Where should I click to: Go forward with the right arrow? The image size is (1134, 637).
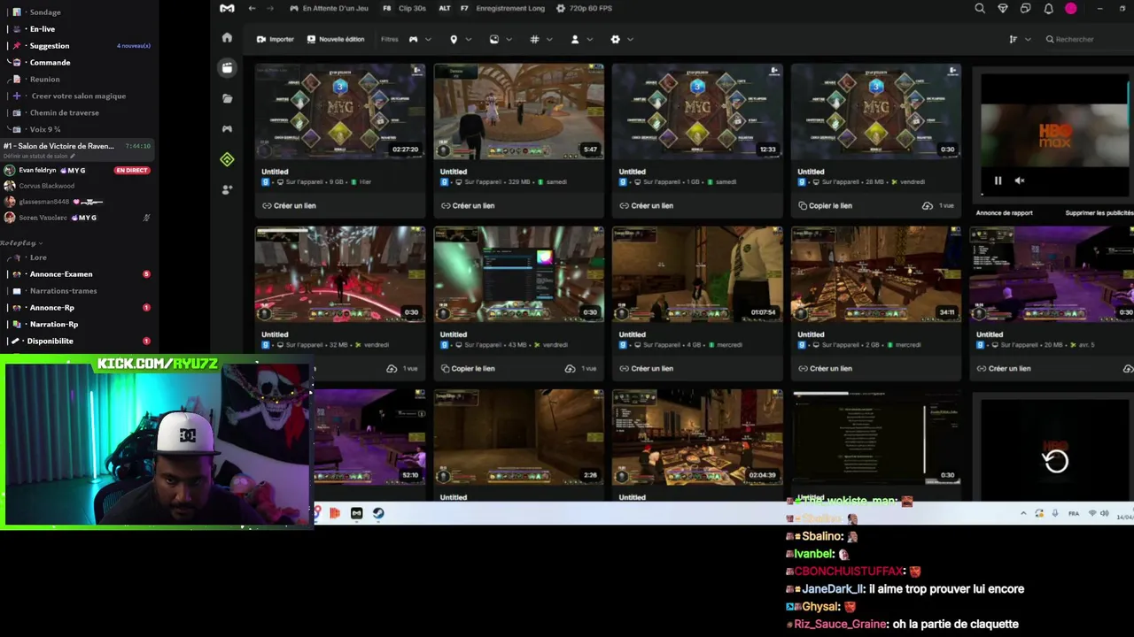pyautogui.click(x=270, y=8)
